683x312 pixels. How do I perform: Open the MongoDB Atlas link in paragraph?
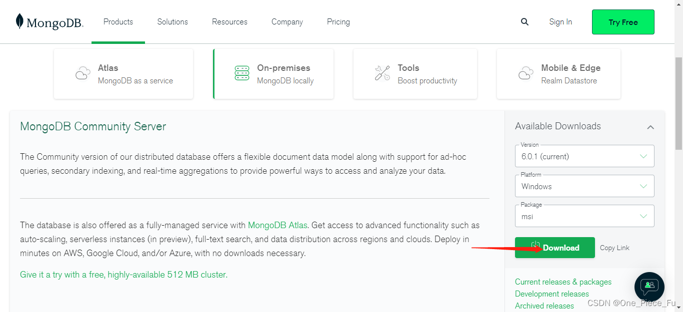[x=277, y=225]
